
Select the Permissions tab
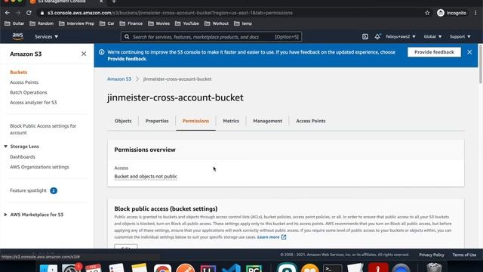[195, 121]
